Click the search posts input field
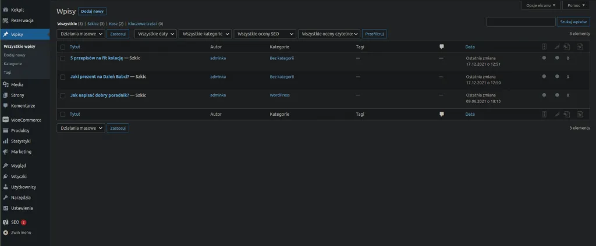The height and width of the screenshot is (246, 596). coord(520,22)
